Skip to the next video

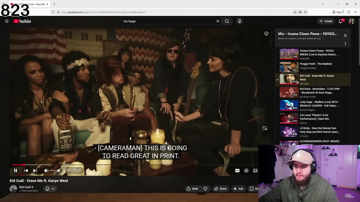tap(35, 170)
